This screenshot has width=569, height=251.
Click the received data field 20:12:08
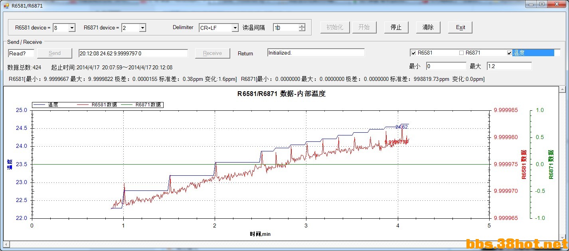[x=133, y=53]
